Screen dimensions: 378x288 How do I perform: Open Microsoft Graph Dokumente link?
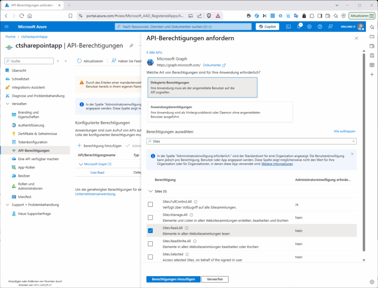coord(214,65)
